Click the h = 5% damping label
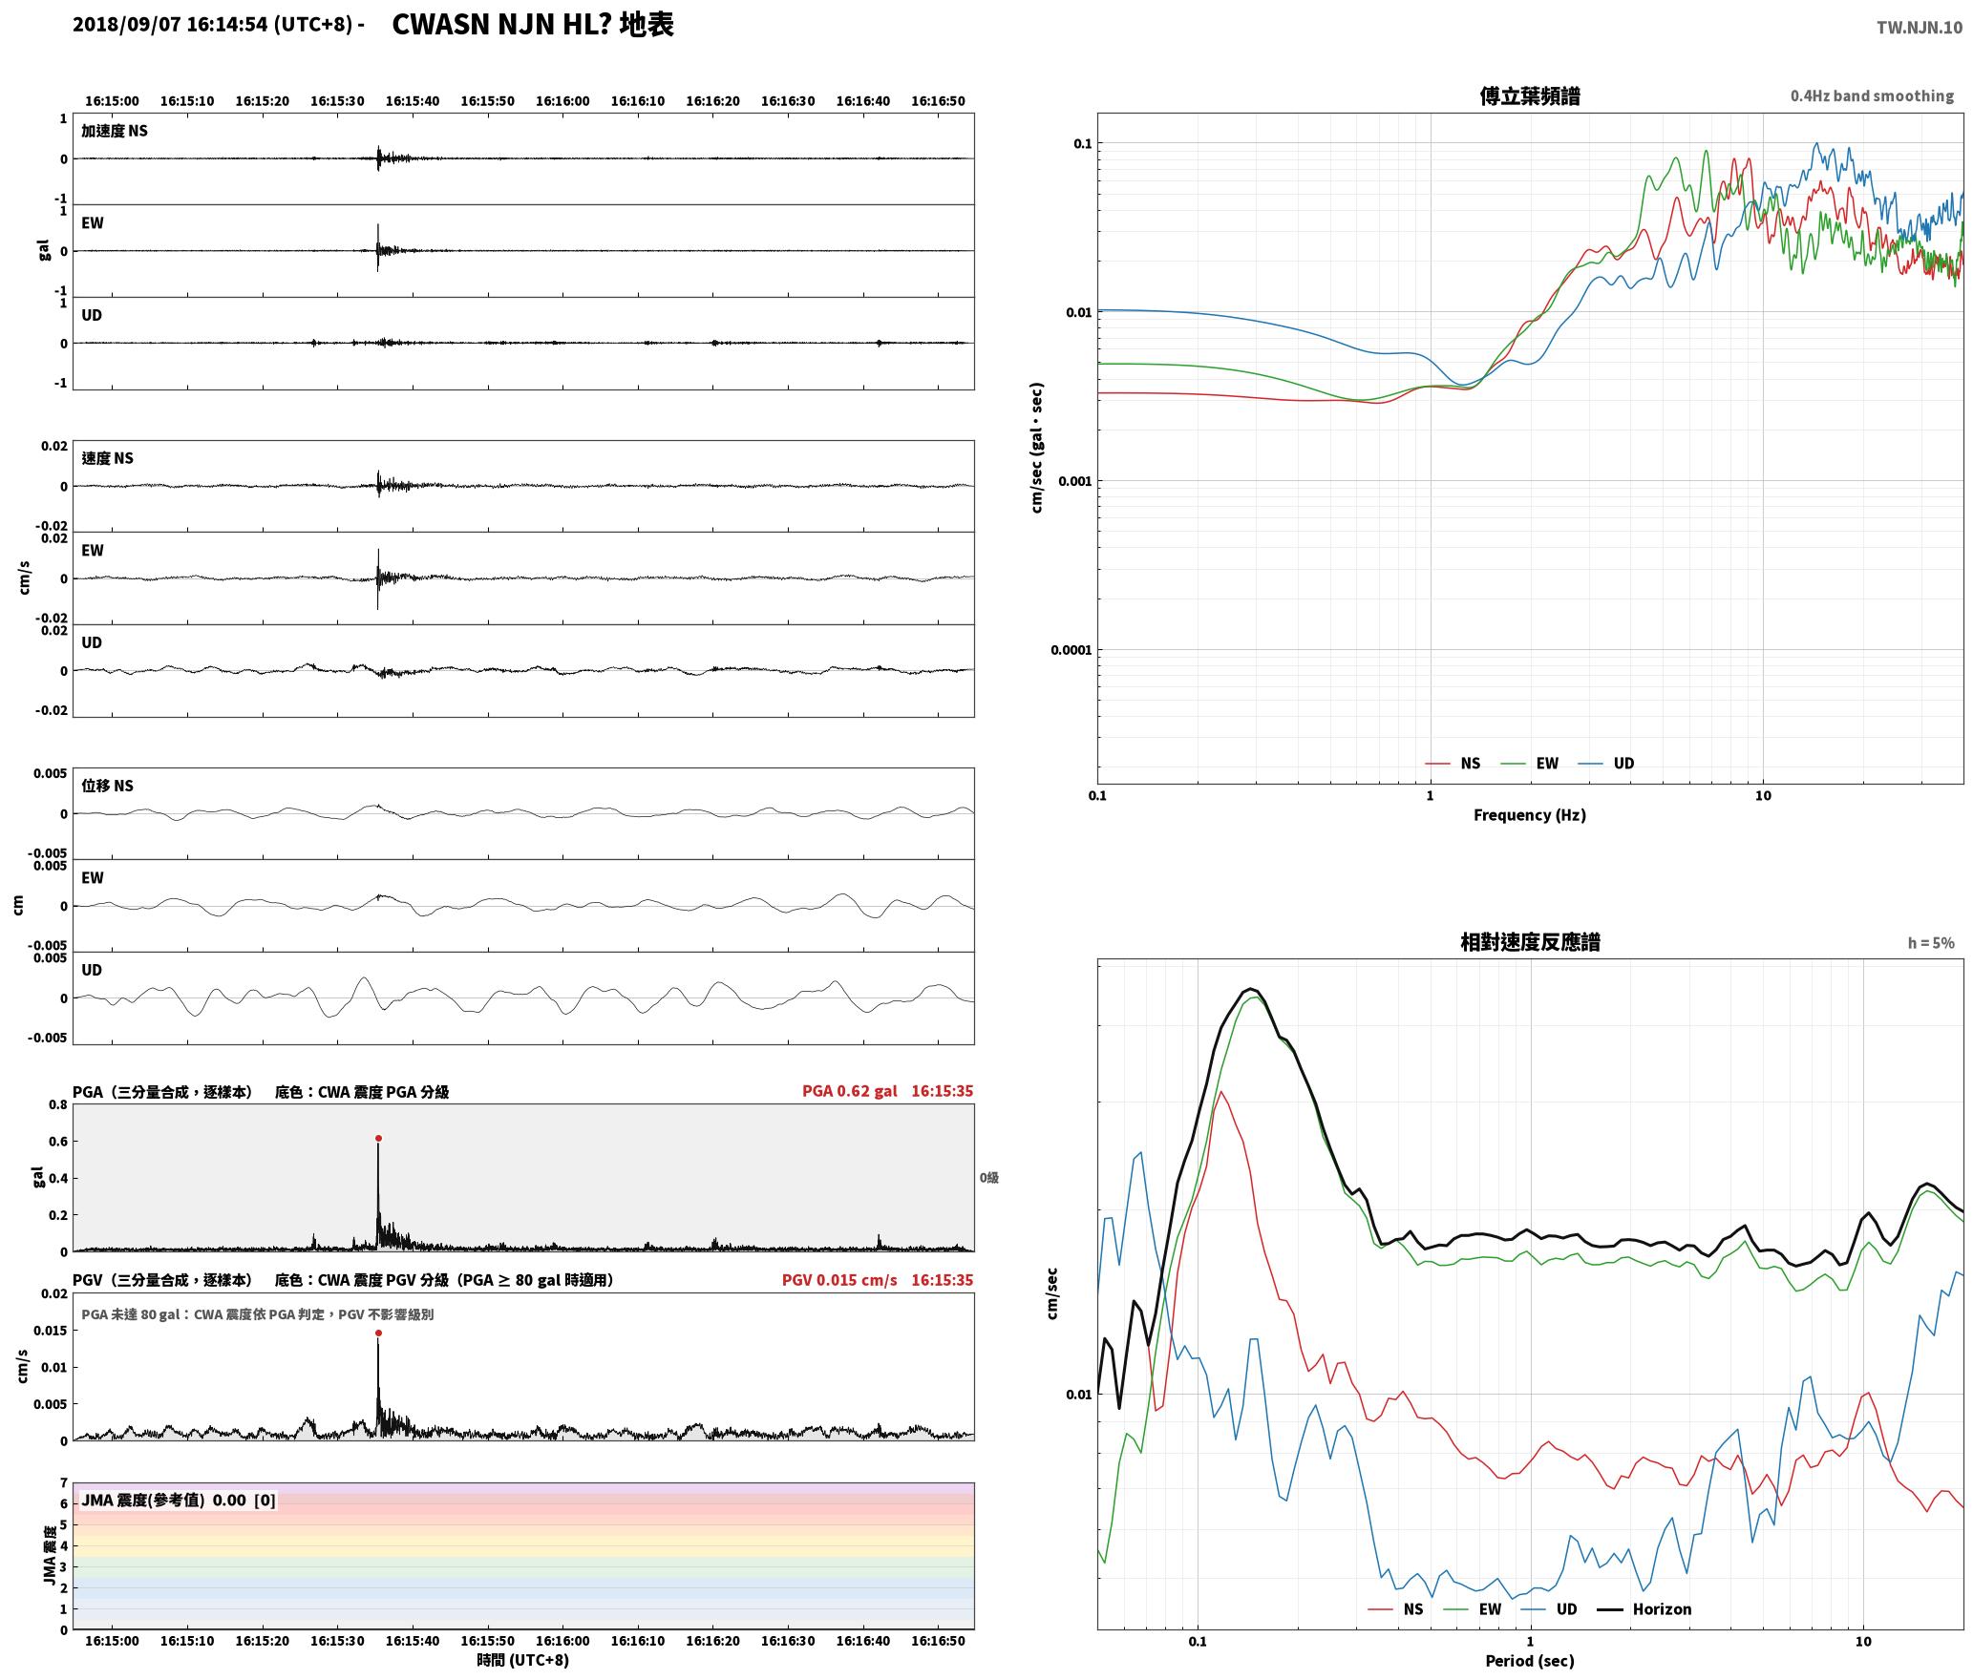The image size is (1973, 1680). [x=1931, y=942]
